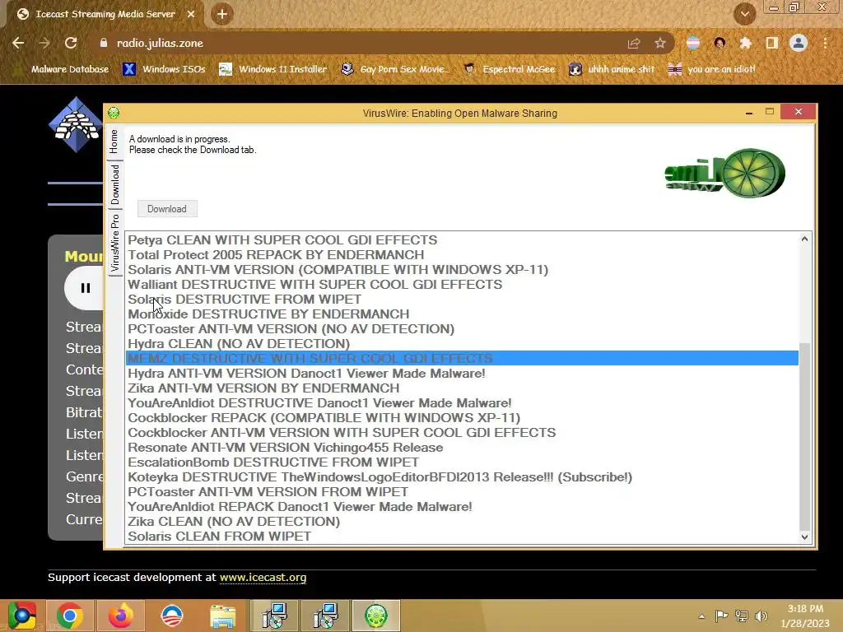843x632 pixels.
Task: Open the you are an idiot! bookmark
Action: point(712,69)
